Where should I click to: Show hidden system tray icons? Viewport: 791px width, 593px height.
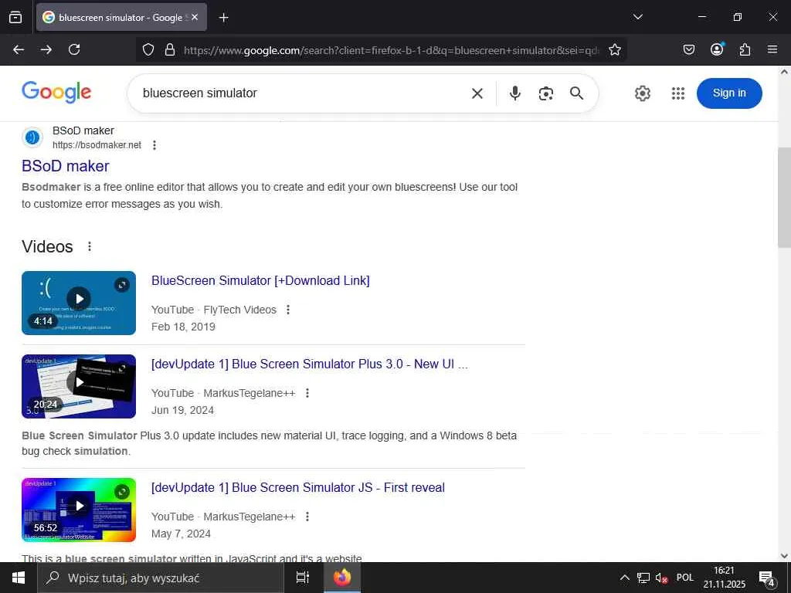(x=624, y=578)
